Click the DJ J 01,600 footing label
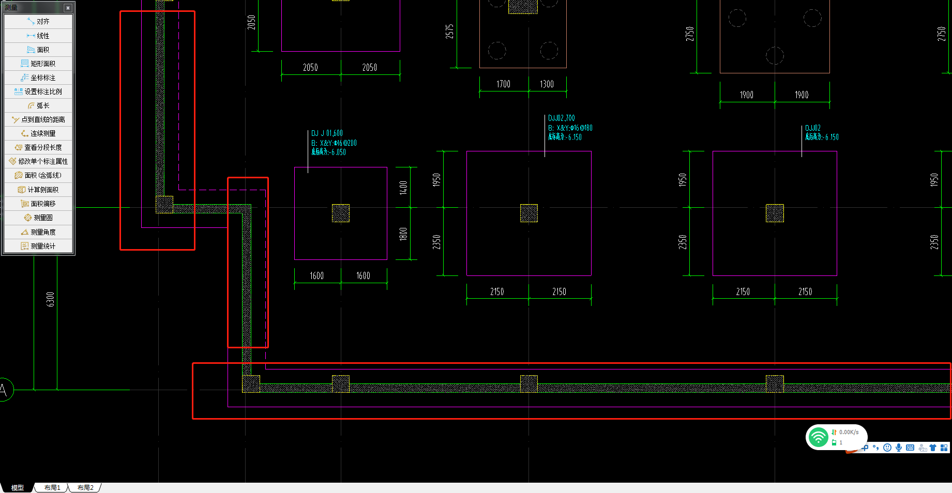Viewport: 952px width, 493px height. click(x=327, y=133)
